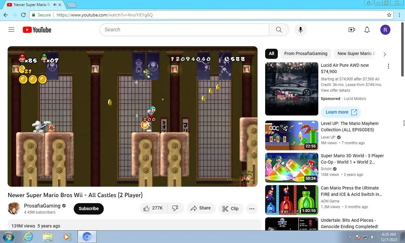Select the All filter chip

point(271,53)
